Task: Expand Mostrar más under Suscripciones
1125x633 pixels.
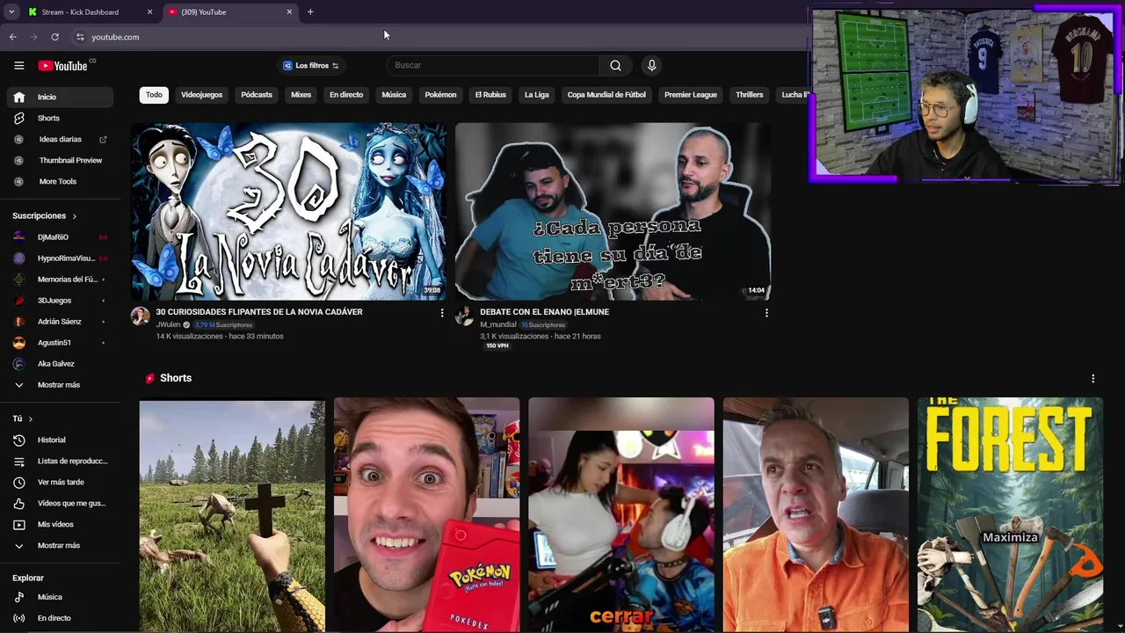Action: 60,384
